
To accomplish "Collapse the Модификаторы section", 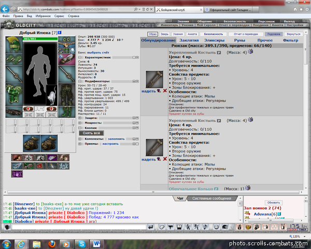I will pyautogui.click(x=80, y=81).
